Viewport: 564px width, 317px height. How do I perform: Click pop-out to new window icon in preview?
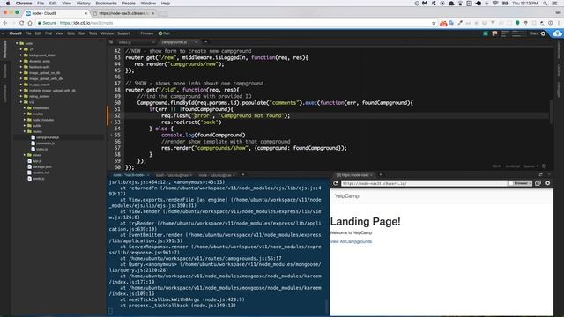click(x=538, y=183)
